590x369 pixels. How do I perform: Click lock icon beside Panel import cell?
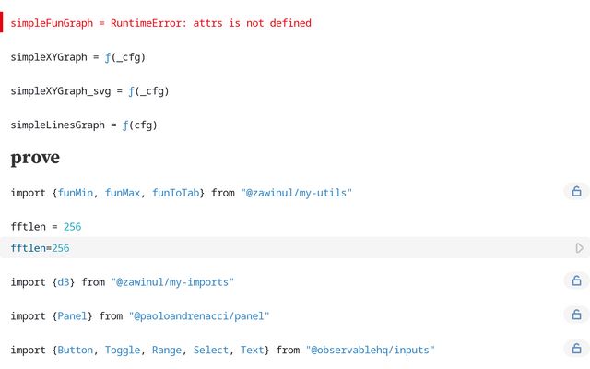576,315
